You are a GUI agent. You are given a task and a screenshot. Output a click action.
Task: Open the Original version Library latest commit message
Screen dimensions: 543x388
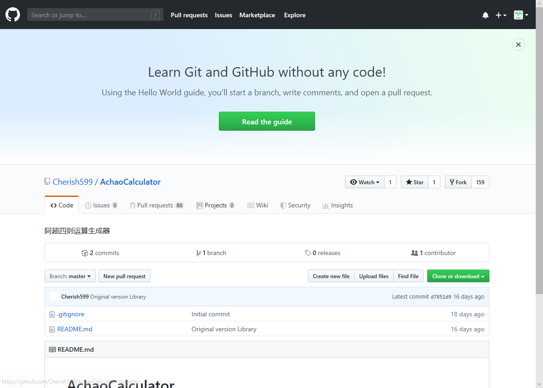click(118, 297)
